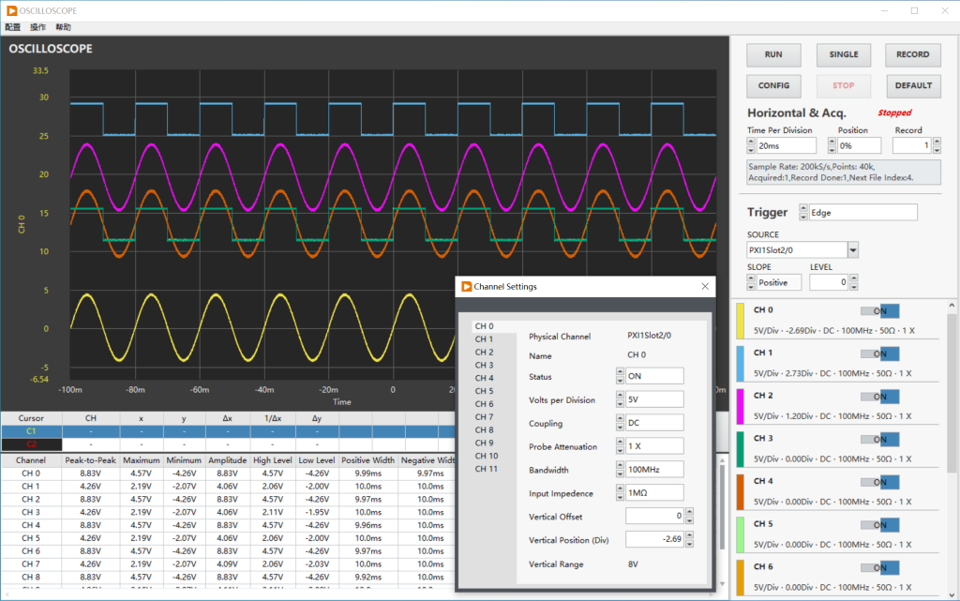Open the Help menu 帮助
This screenshot has height=601, width=960.
[63, 27]
